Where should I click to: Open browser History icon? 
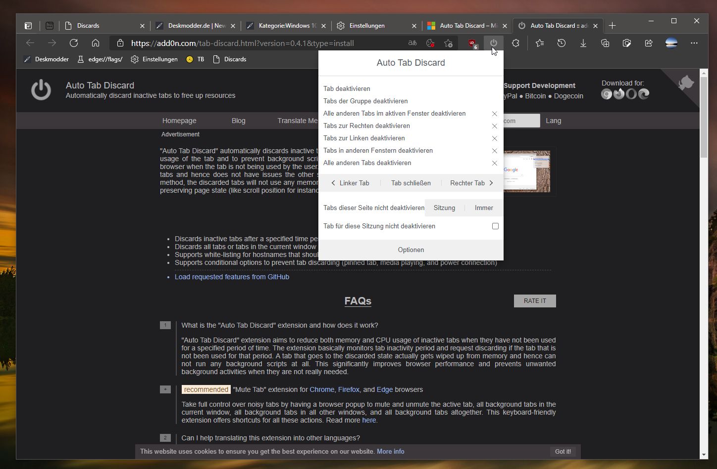[562, 43]
